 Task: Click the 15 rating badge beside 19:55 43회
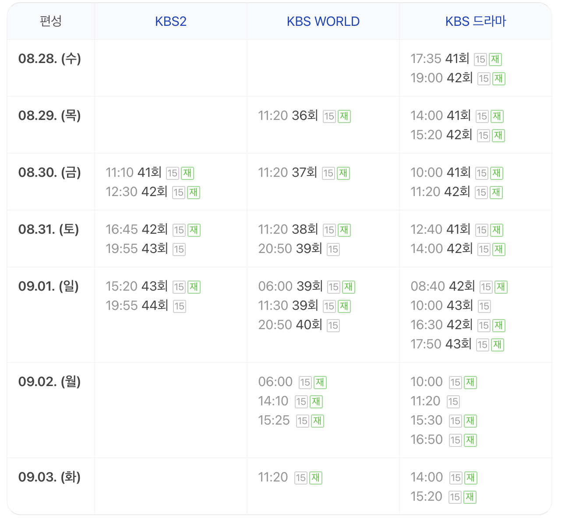click(179, 249)
